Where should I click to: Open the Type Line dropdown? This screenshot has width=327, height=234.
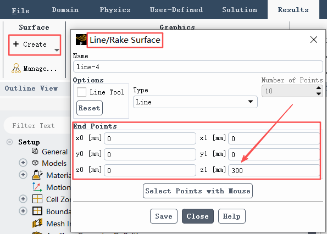(x=195, y=102)
